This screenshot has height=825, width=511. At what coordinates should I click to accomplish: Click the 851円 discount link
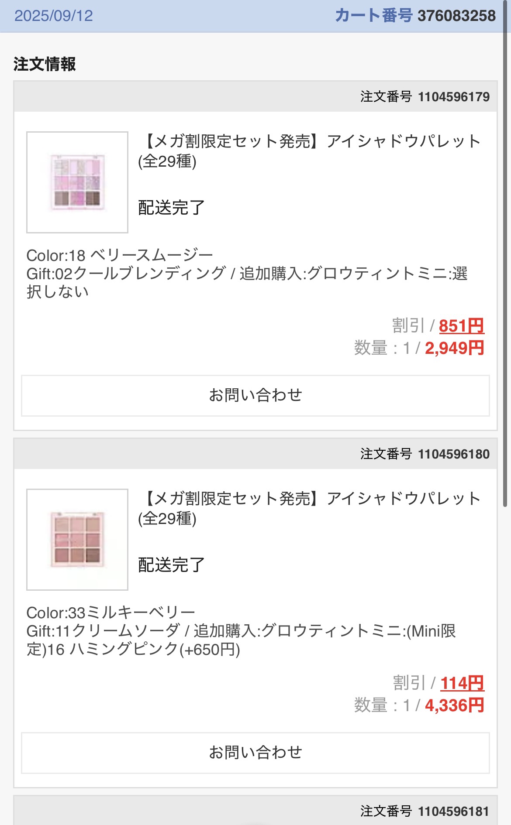click(461, 326)
